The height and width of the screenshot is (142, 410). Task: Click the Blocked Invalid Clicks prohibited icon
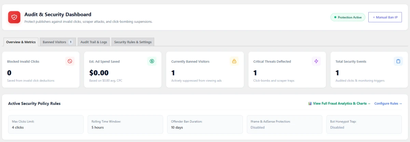[x=70, y=61]
